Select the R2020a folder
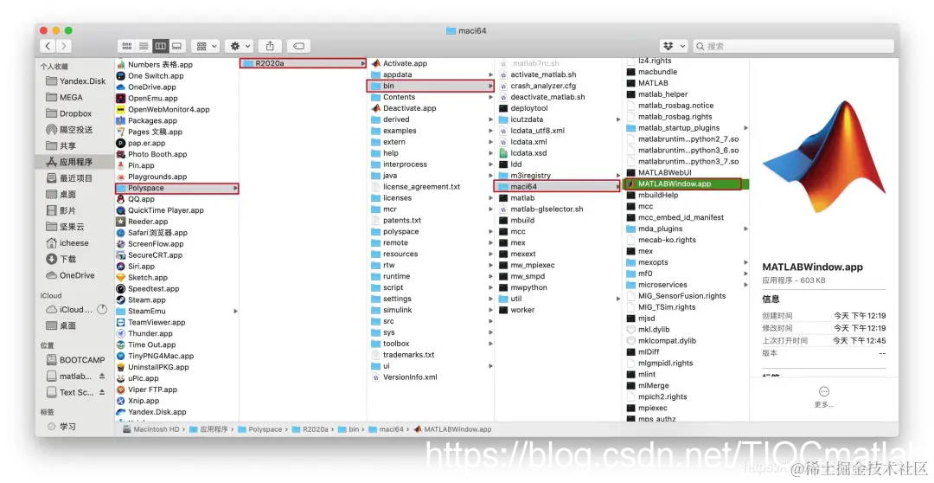The width and height of the screenshot is (934, 483). (304, 63)
